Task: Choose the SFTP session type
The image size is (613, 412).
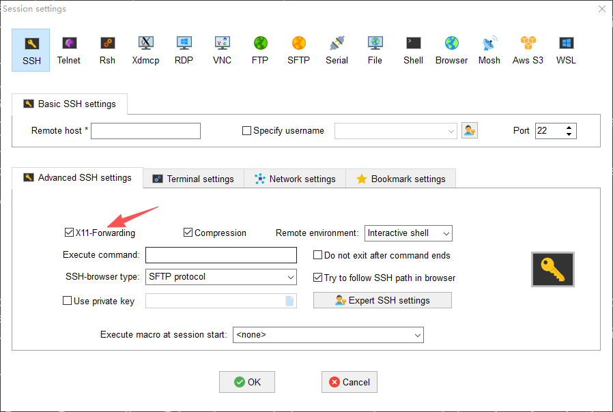Action: (x=298, y=50)
